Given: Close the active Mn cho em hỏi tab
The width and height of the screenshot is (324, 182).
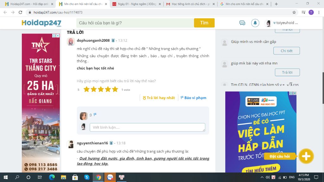Looking at the screenshot, I should [x=106, y=4].
